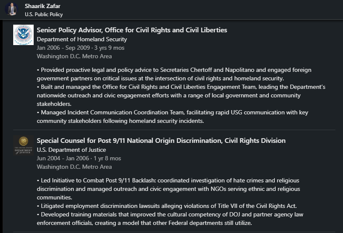343x233 pixels.
Task: Click the Incident Communication Coordination Team bullet
Action: click(173, 116)
